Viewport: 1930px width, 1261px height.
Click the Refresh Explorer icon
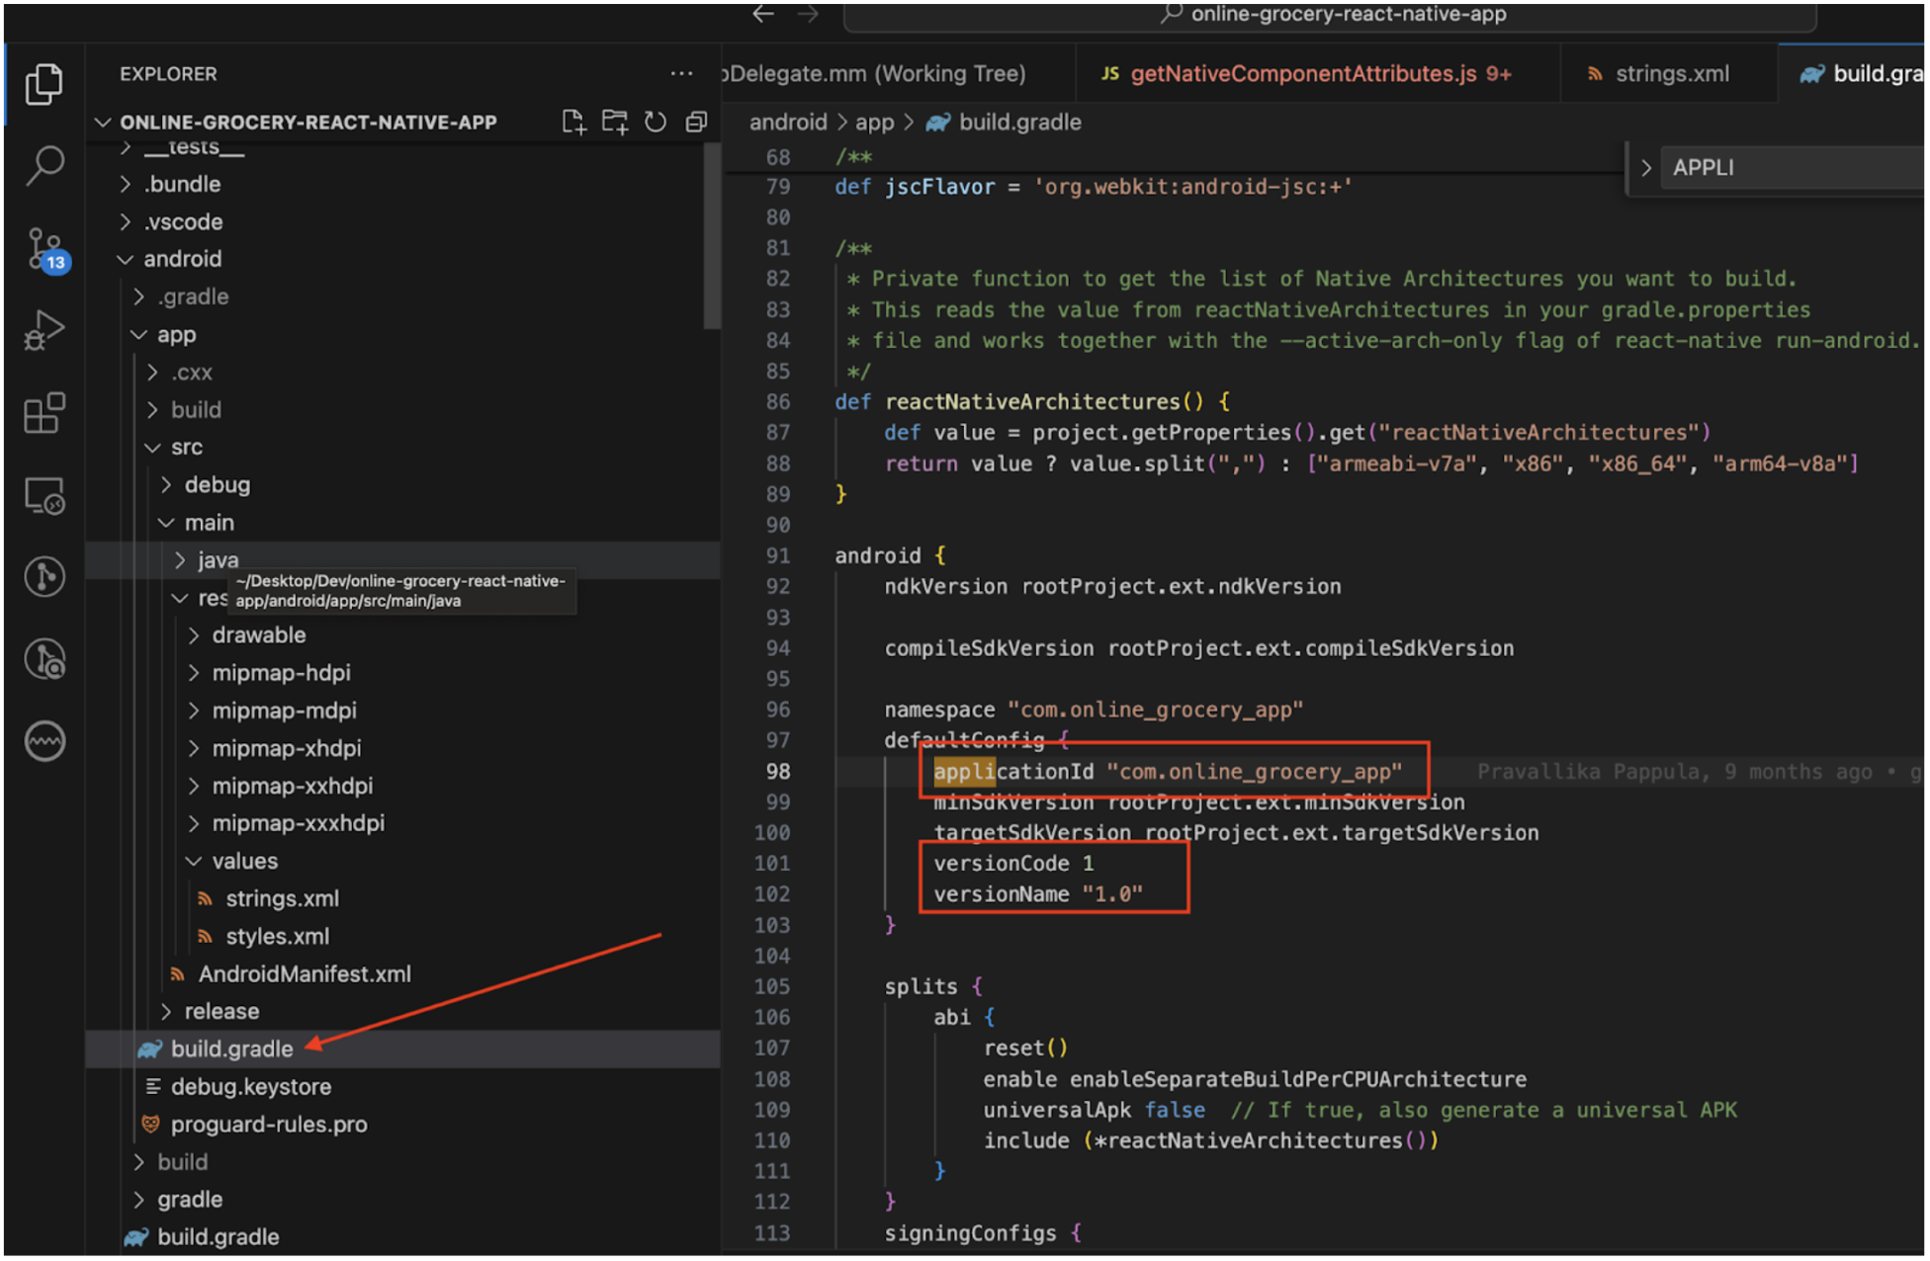[655, 121]
